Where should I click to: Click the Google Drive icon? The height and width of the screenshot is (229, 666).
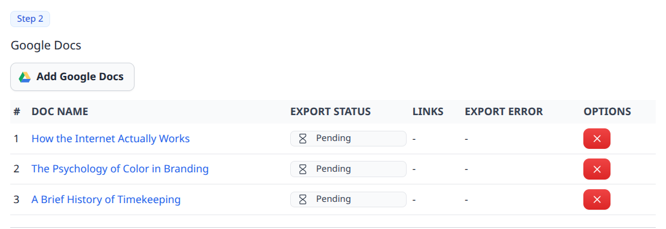pyautogui.click(x=25, y=77)
